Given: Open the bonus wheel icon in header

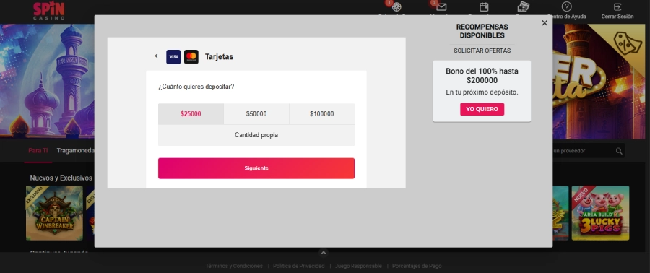Looking at the screenshot, I should point(396,7).
